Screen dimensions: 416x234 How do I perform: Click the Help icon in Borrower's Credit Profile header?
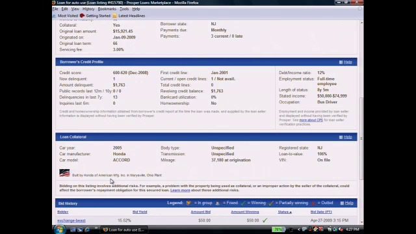[x=341, y=62]
